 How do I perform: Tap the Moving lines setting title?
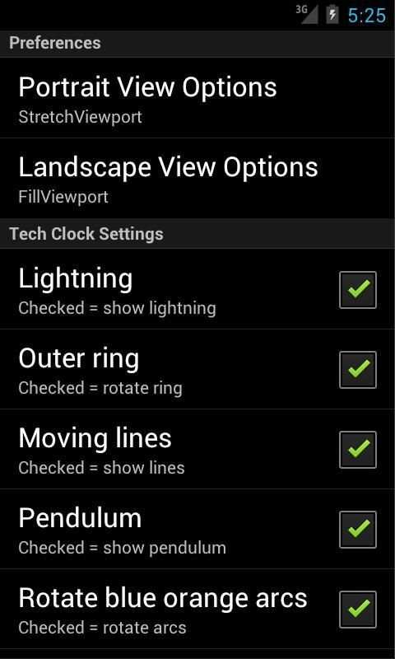coord(95,438)
